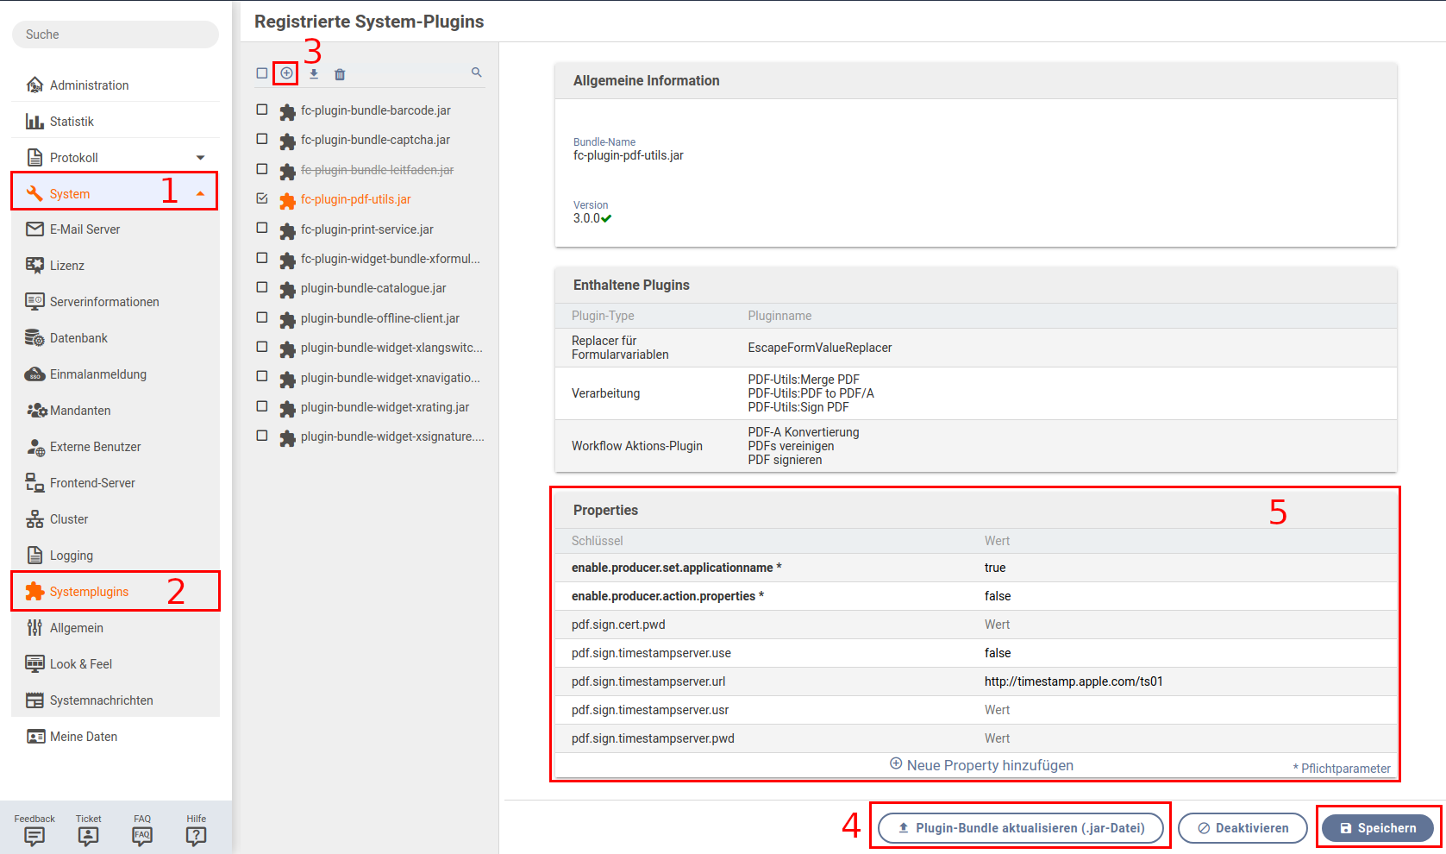Open Serverinformationen via its monitor icon

[34, 301]
